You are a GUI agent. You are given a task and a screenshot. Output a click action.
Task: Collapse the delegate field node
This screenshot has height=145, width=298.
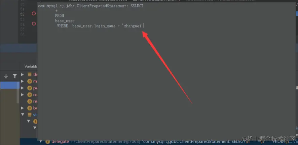(40, 141)
